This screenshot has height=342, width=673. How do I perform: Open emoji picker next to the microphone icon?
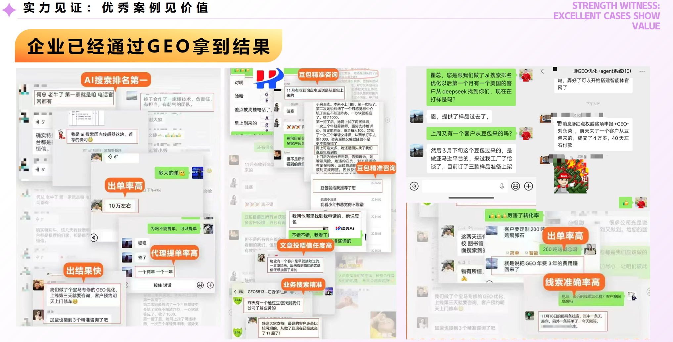[516, 186]
